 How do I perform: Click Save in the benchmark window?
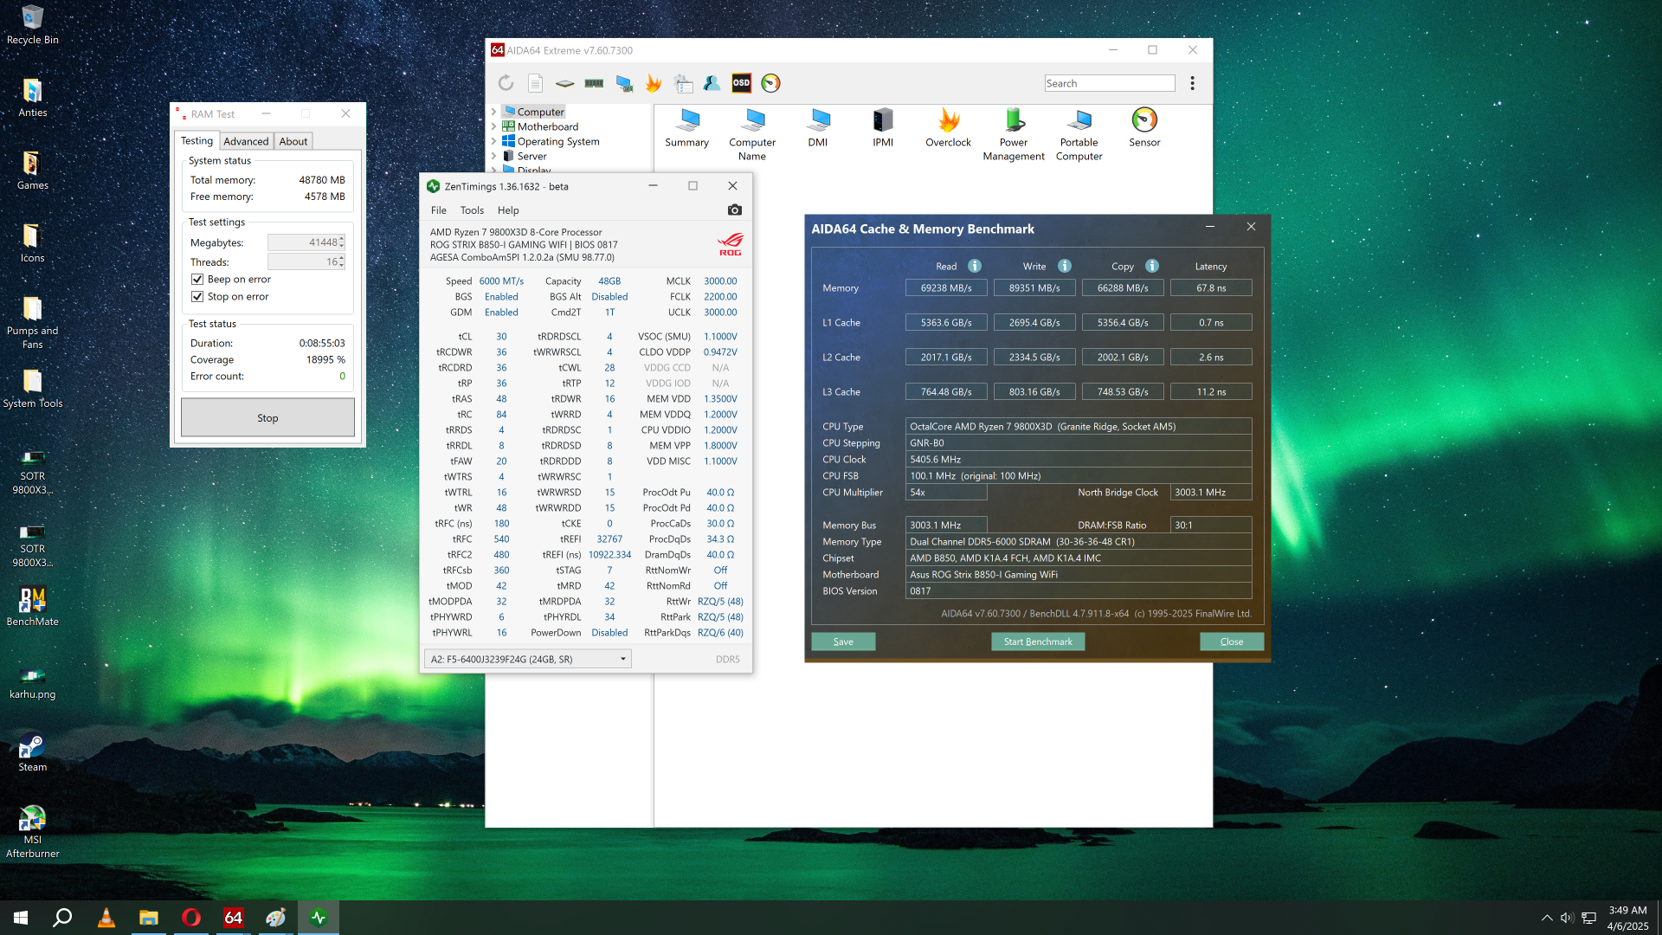tap(843, 642)
